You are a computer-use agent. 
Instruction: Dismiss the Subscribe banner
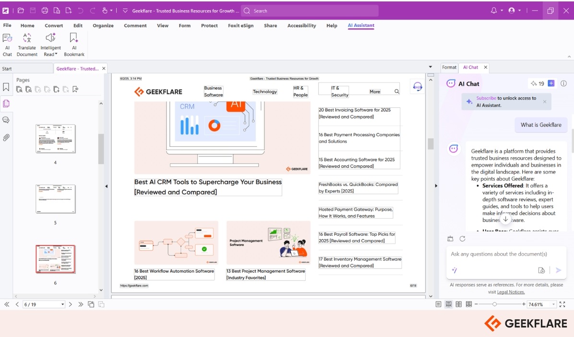(x=545, y=102)
